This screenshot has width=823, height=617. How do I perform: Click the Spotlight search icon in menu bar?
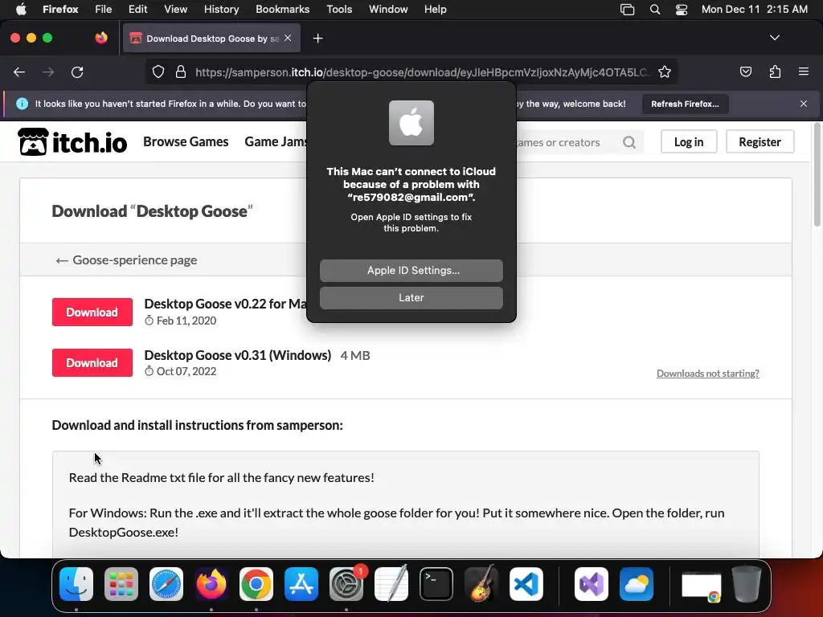click(x=654, y=10)
